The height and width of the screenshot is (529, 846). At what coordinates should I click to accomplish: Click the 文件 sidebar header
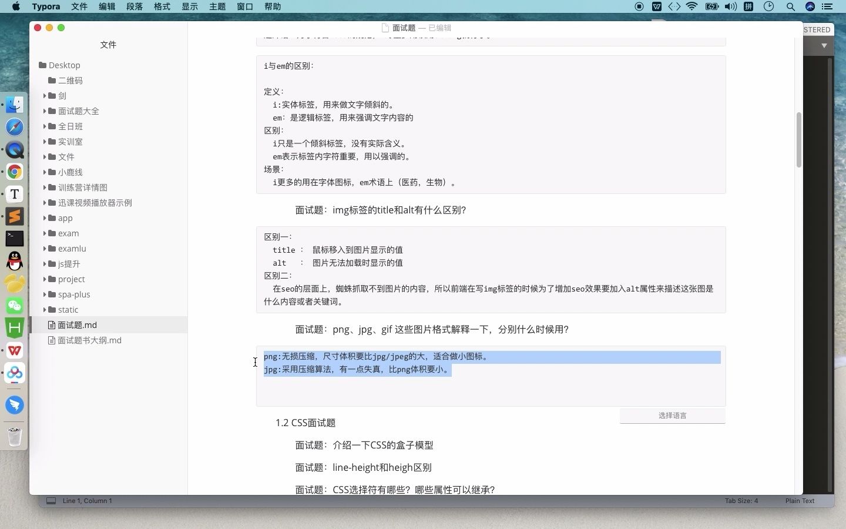(x=108, y=45)
